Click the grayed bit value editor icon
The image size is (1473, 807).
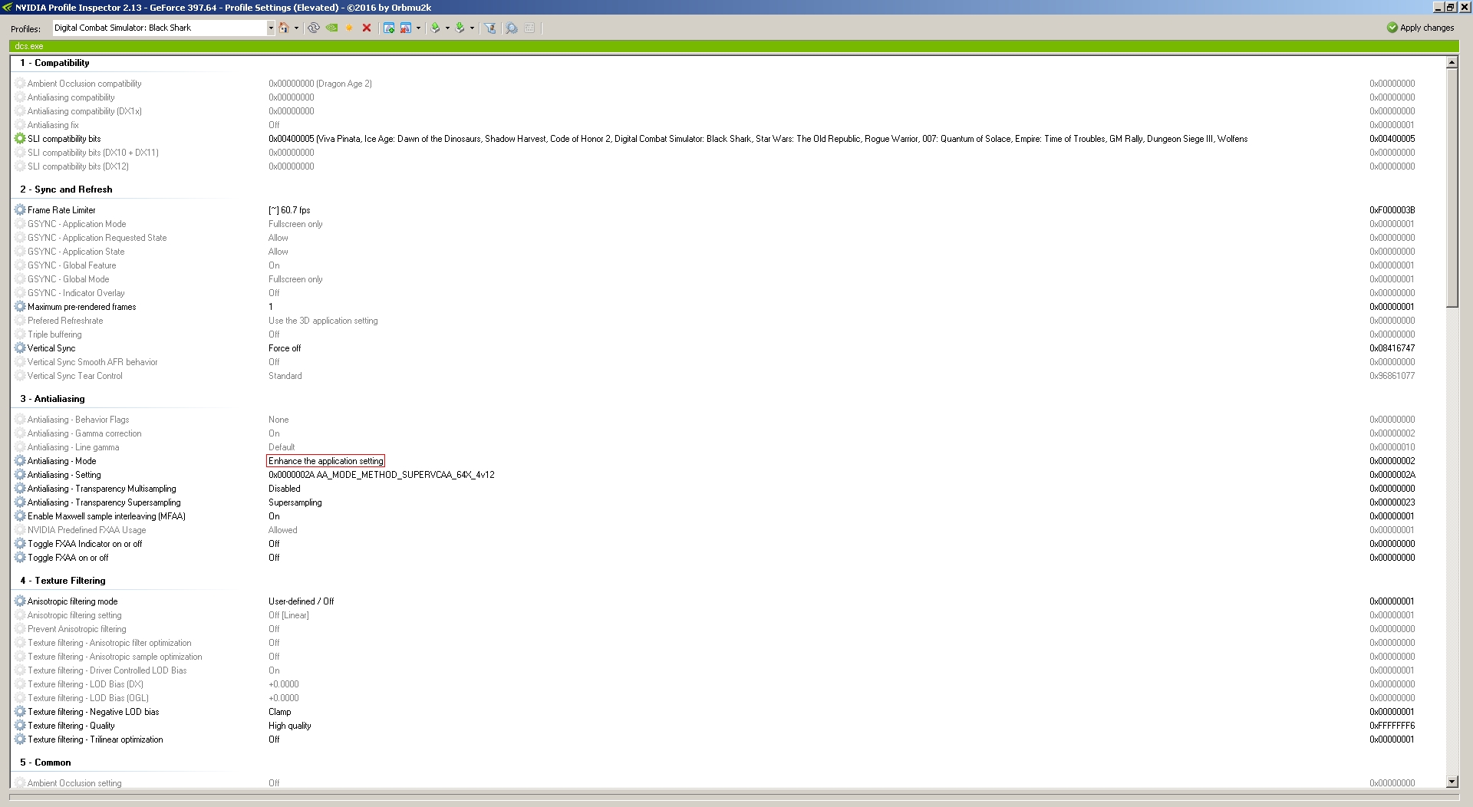pyautogui.click(x=529, y=28)
